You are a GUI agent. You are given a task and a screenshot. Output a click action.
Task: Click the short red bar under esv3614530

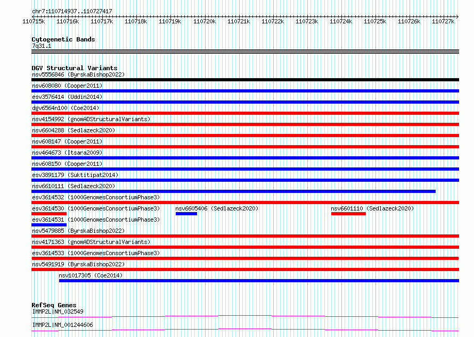click(x=49, y=214)
